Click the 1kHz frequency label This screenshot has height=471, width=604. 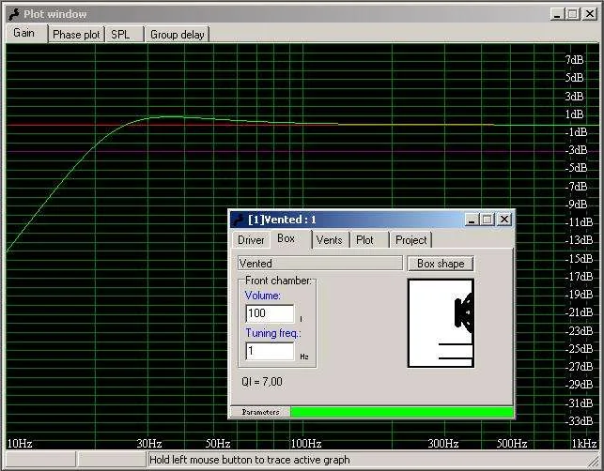pos(583,444)
